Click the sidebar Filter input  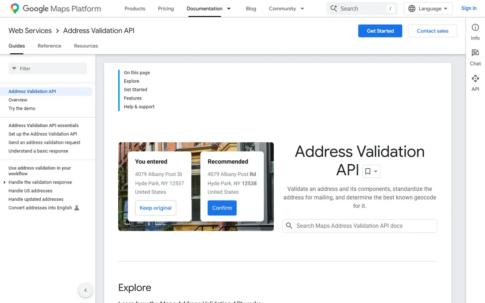coord(48,69)
